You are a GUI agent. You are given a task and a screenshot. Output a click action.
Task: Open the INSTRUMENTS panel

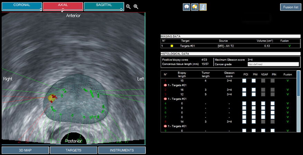(x=122, y=150)
